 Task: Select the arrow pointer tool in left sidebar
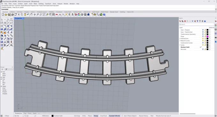click(2, 20)
